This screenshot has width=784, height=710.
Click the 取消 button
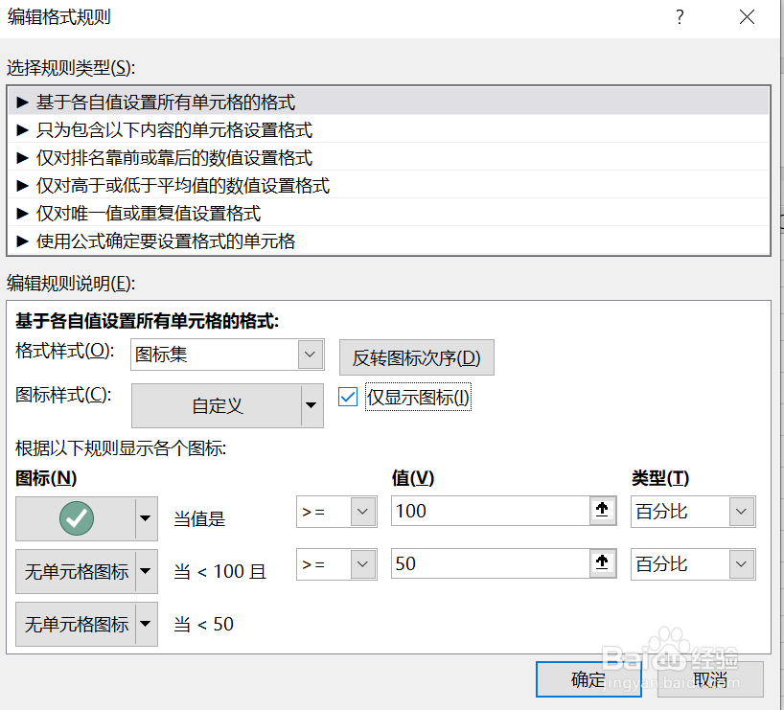click(x=710, y=679)
